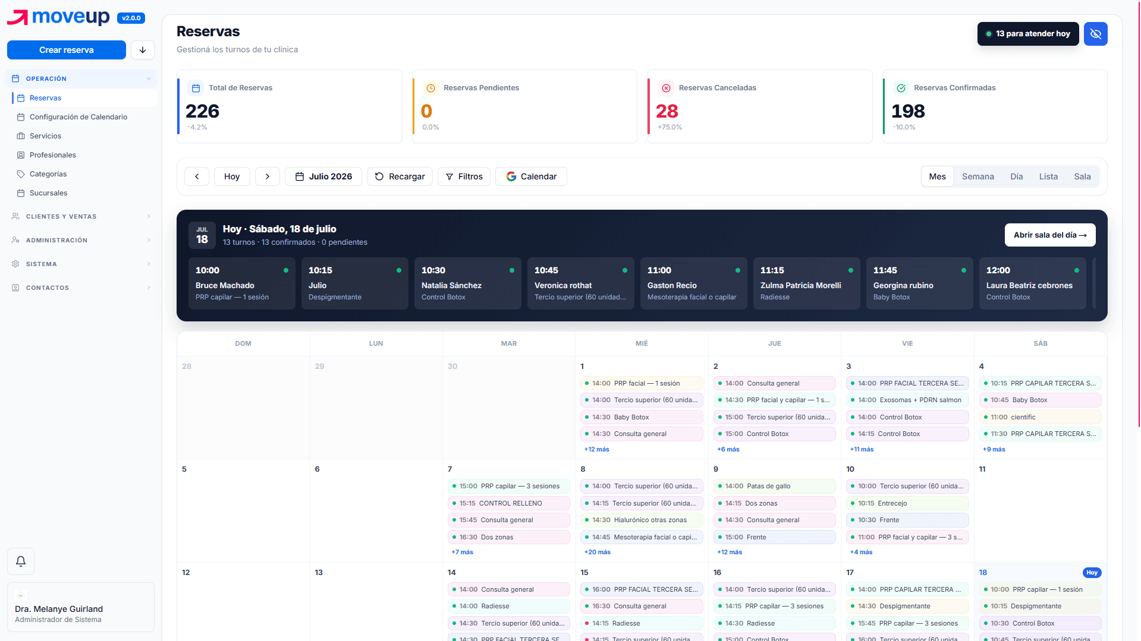The height and width of the screenshot is (641, 1141).
Task: Open Google Calendar sync button
Action: point(531,176)
